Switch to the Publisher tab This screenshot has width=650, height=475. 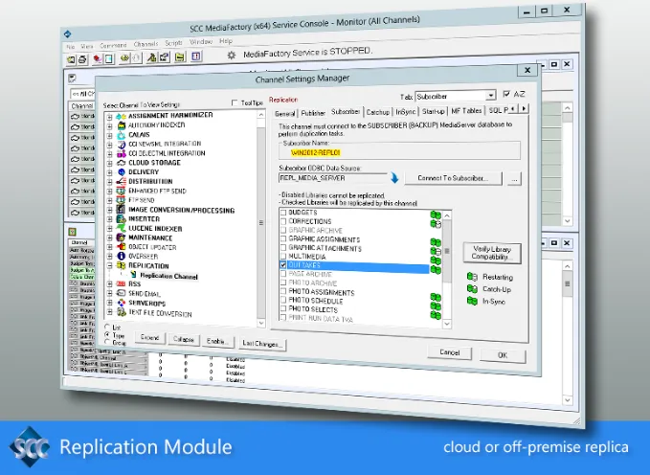coord(313,113)
